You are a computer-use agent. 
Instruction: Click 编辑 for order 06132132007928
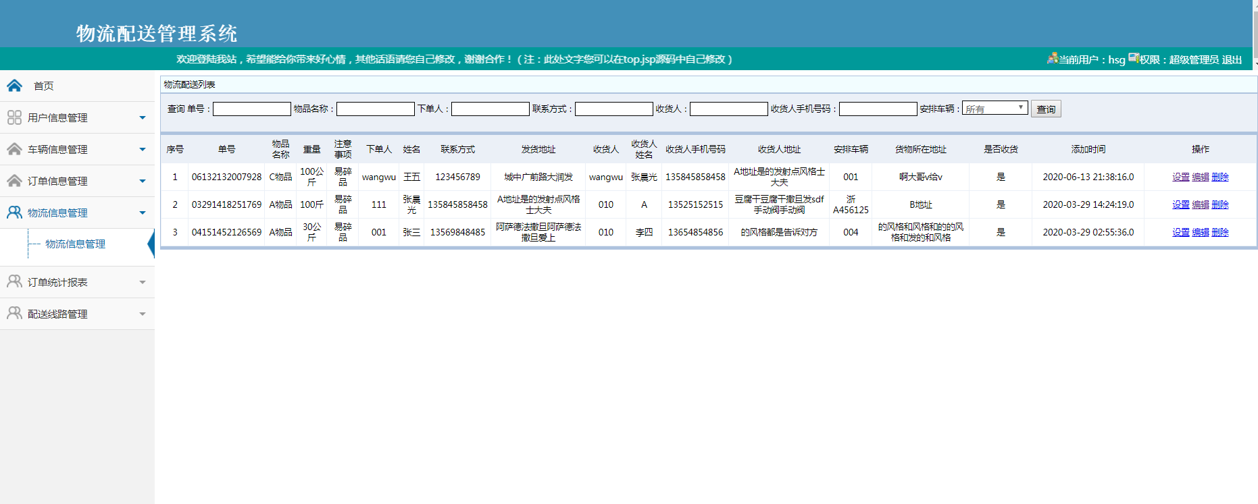tap(1201, 177)
